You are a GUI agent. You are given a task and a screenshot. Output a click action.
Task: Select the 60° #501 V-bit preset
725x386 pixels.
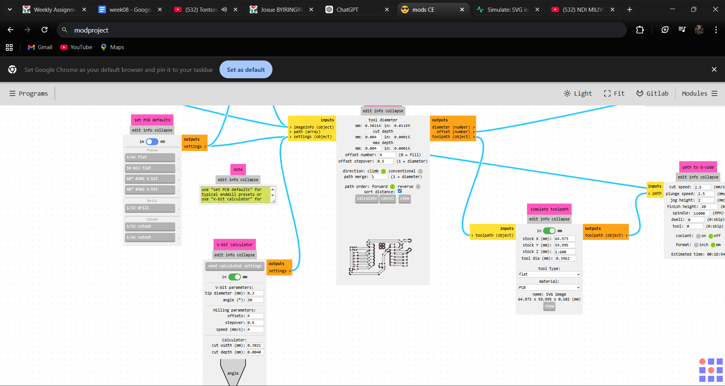(x=150, y=179)
